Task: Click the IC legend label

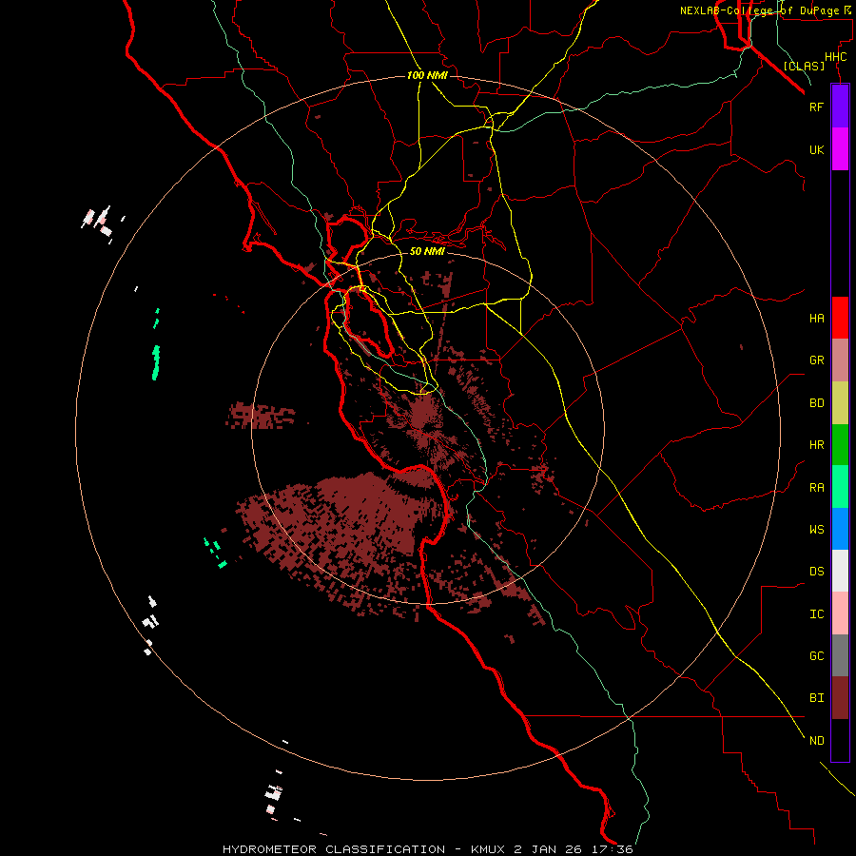Action: coord(816,614)
